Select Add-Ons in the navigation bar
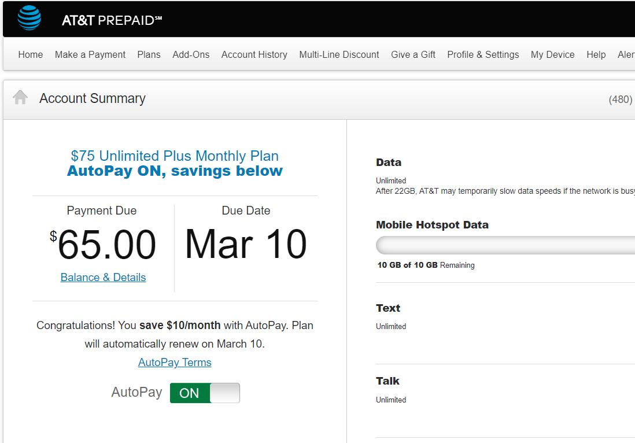 [x=191, y=55]
